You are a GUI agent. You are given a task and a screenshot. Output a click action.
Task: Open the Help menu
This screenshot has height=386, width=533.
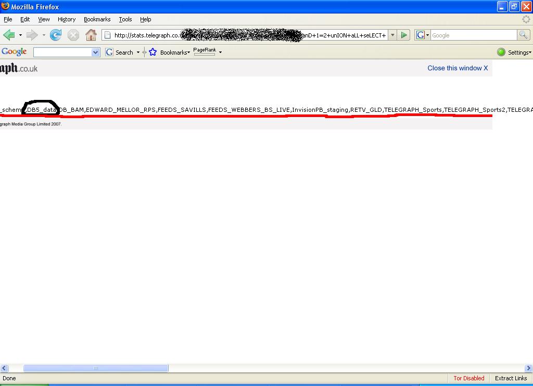146,19
